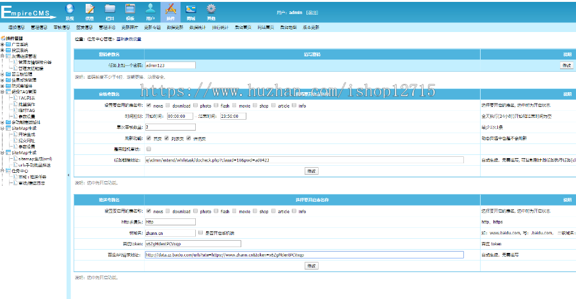Open the 信息 notepad icon
Viewport: 576px width, 299px height.
pyautogui.click(x=90, y=9)
